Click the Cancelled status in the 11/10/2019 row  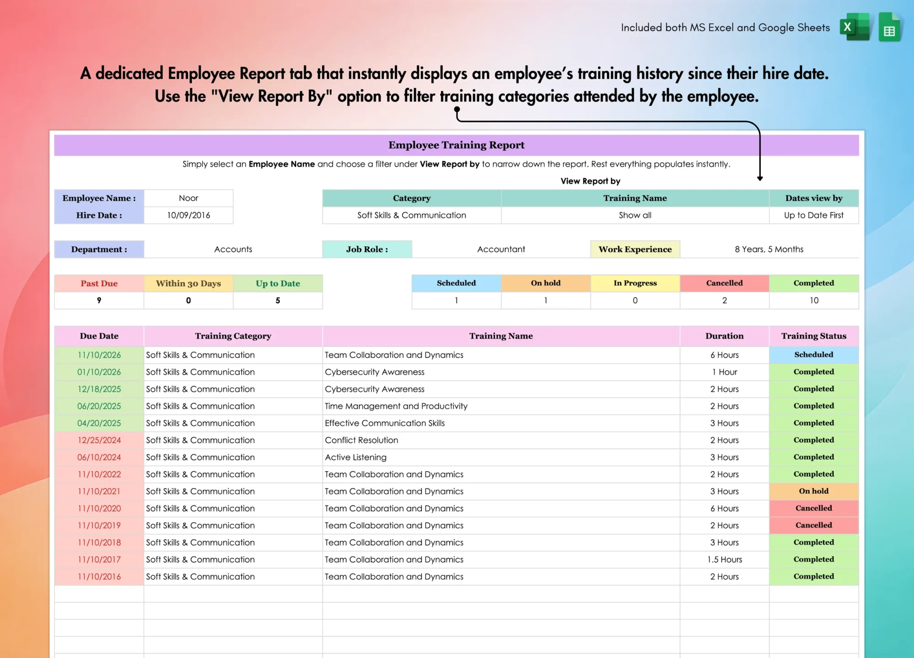pyautogui.click(x=814, y=525)
